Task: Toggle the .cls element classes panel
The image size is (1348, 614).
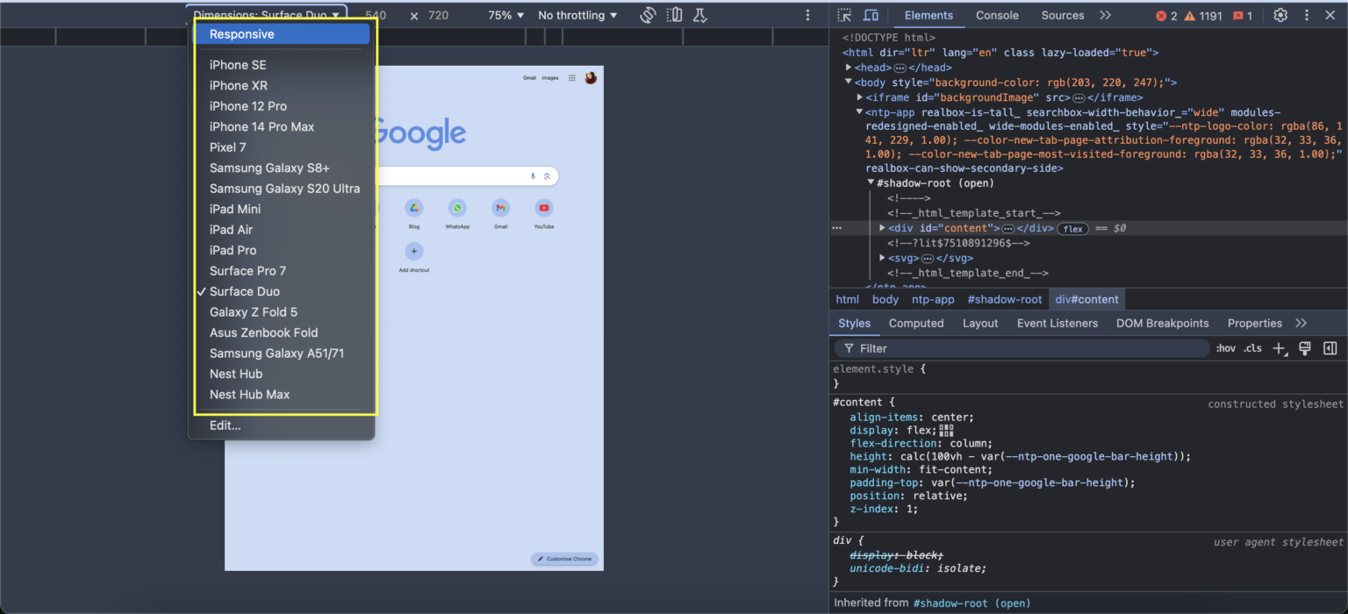Action: pos(1251,348)
